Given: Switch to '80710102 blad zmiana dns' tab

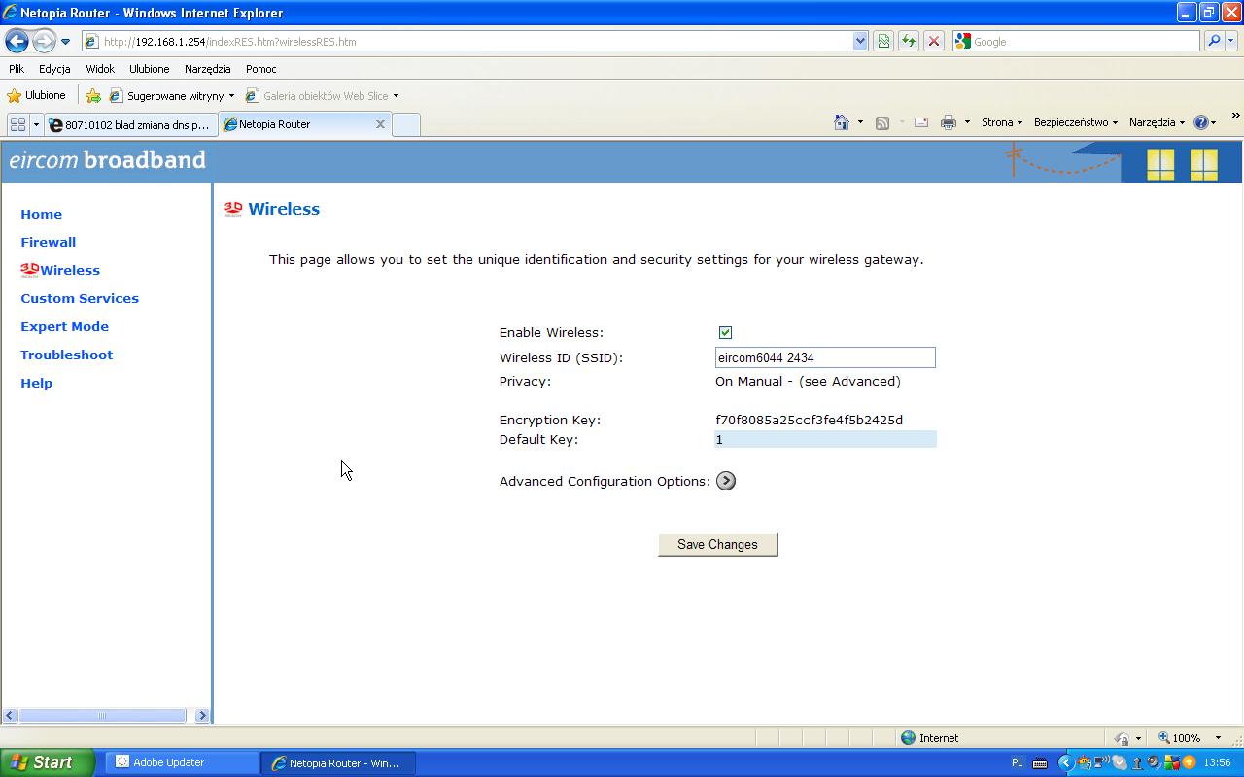Looking at the screenshot, I should [130, 124].
